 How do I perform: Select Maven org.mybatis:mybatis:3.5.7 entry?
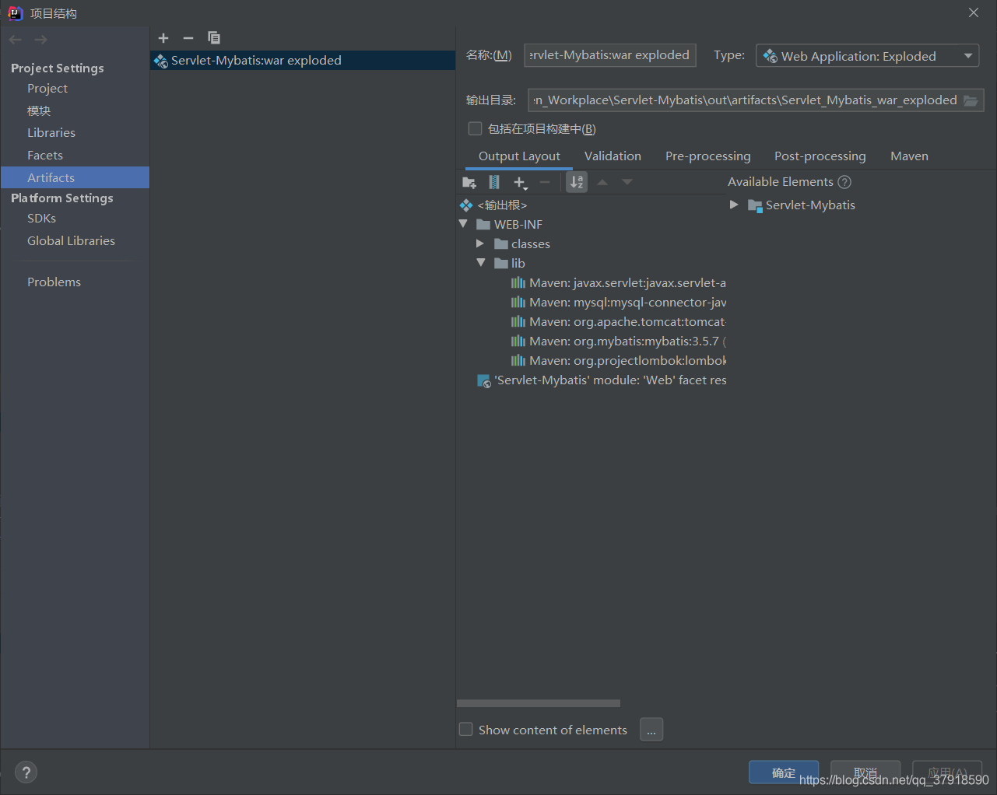coord(619,341)
